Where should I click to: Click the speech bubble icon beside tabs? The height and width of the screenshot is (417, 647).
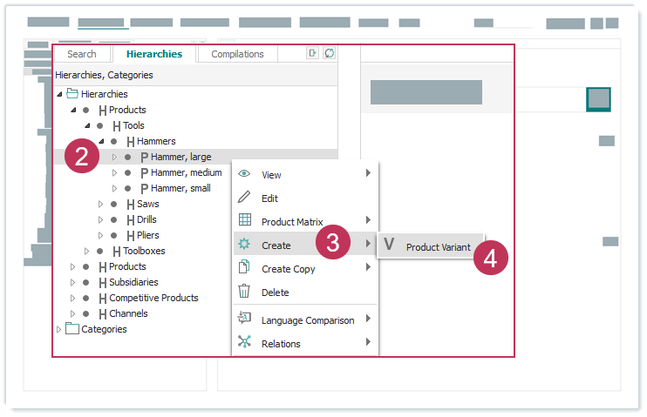tap(329, 54)
